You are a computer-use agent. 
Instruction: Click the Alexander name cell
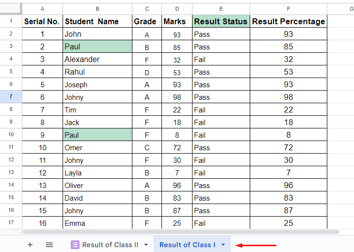click(x=97, y=59)
